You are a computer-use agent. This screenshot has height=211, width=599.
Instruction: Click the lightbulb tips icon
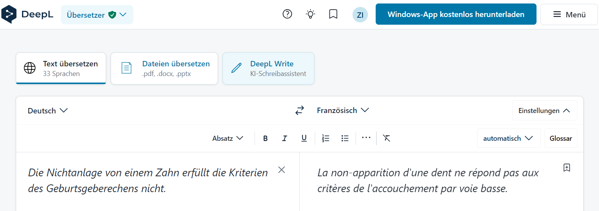click(x=310, y=14)
